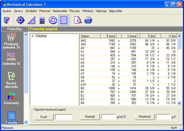Focus the Hmotnost input field

tap(163, 117)
